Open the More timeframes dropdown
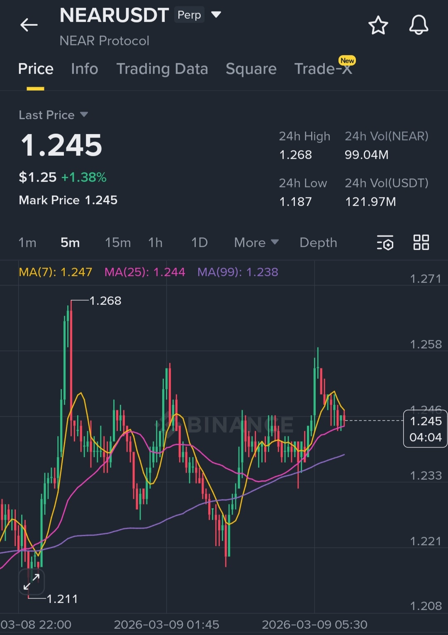 coord(256,243)
